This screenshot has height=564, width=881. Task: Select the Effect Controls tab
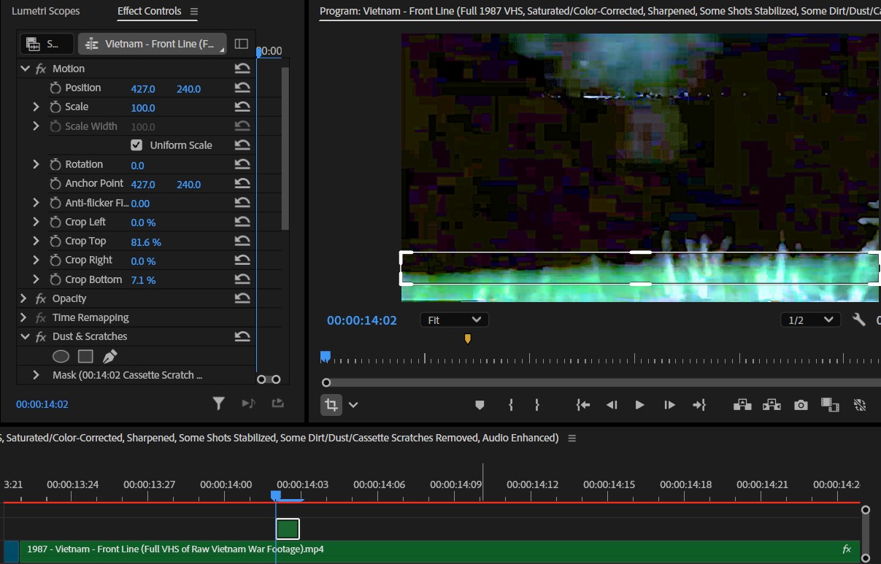tap(149, 12)
